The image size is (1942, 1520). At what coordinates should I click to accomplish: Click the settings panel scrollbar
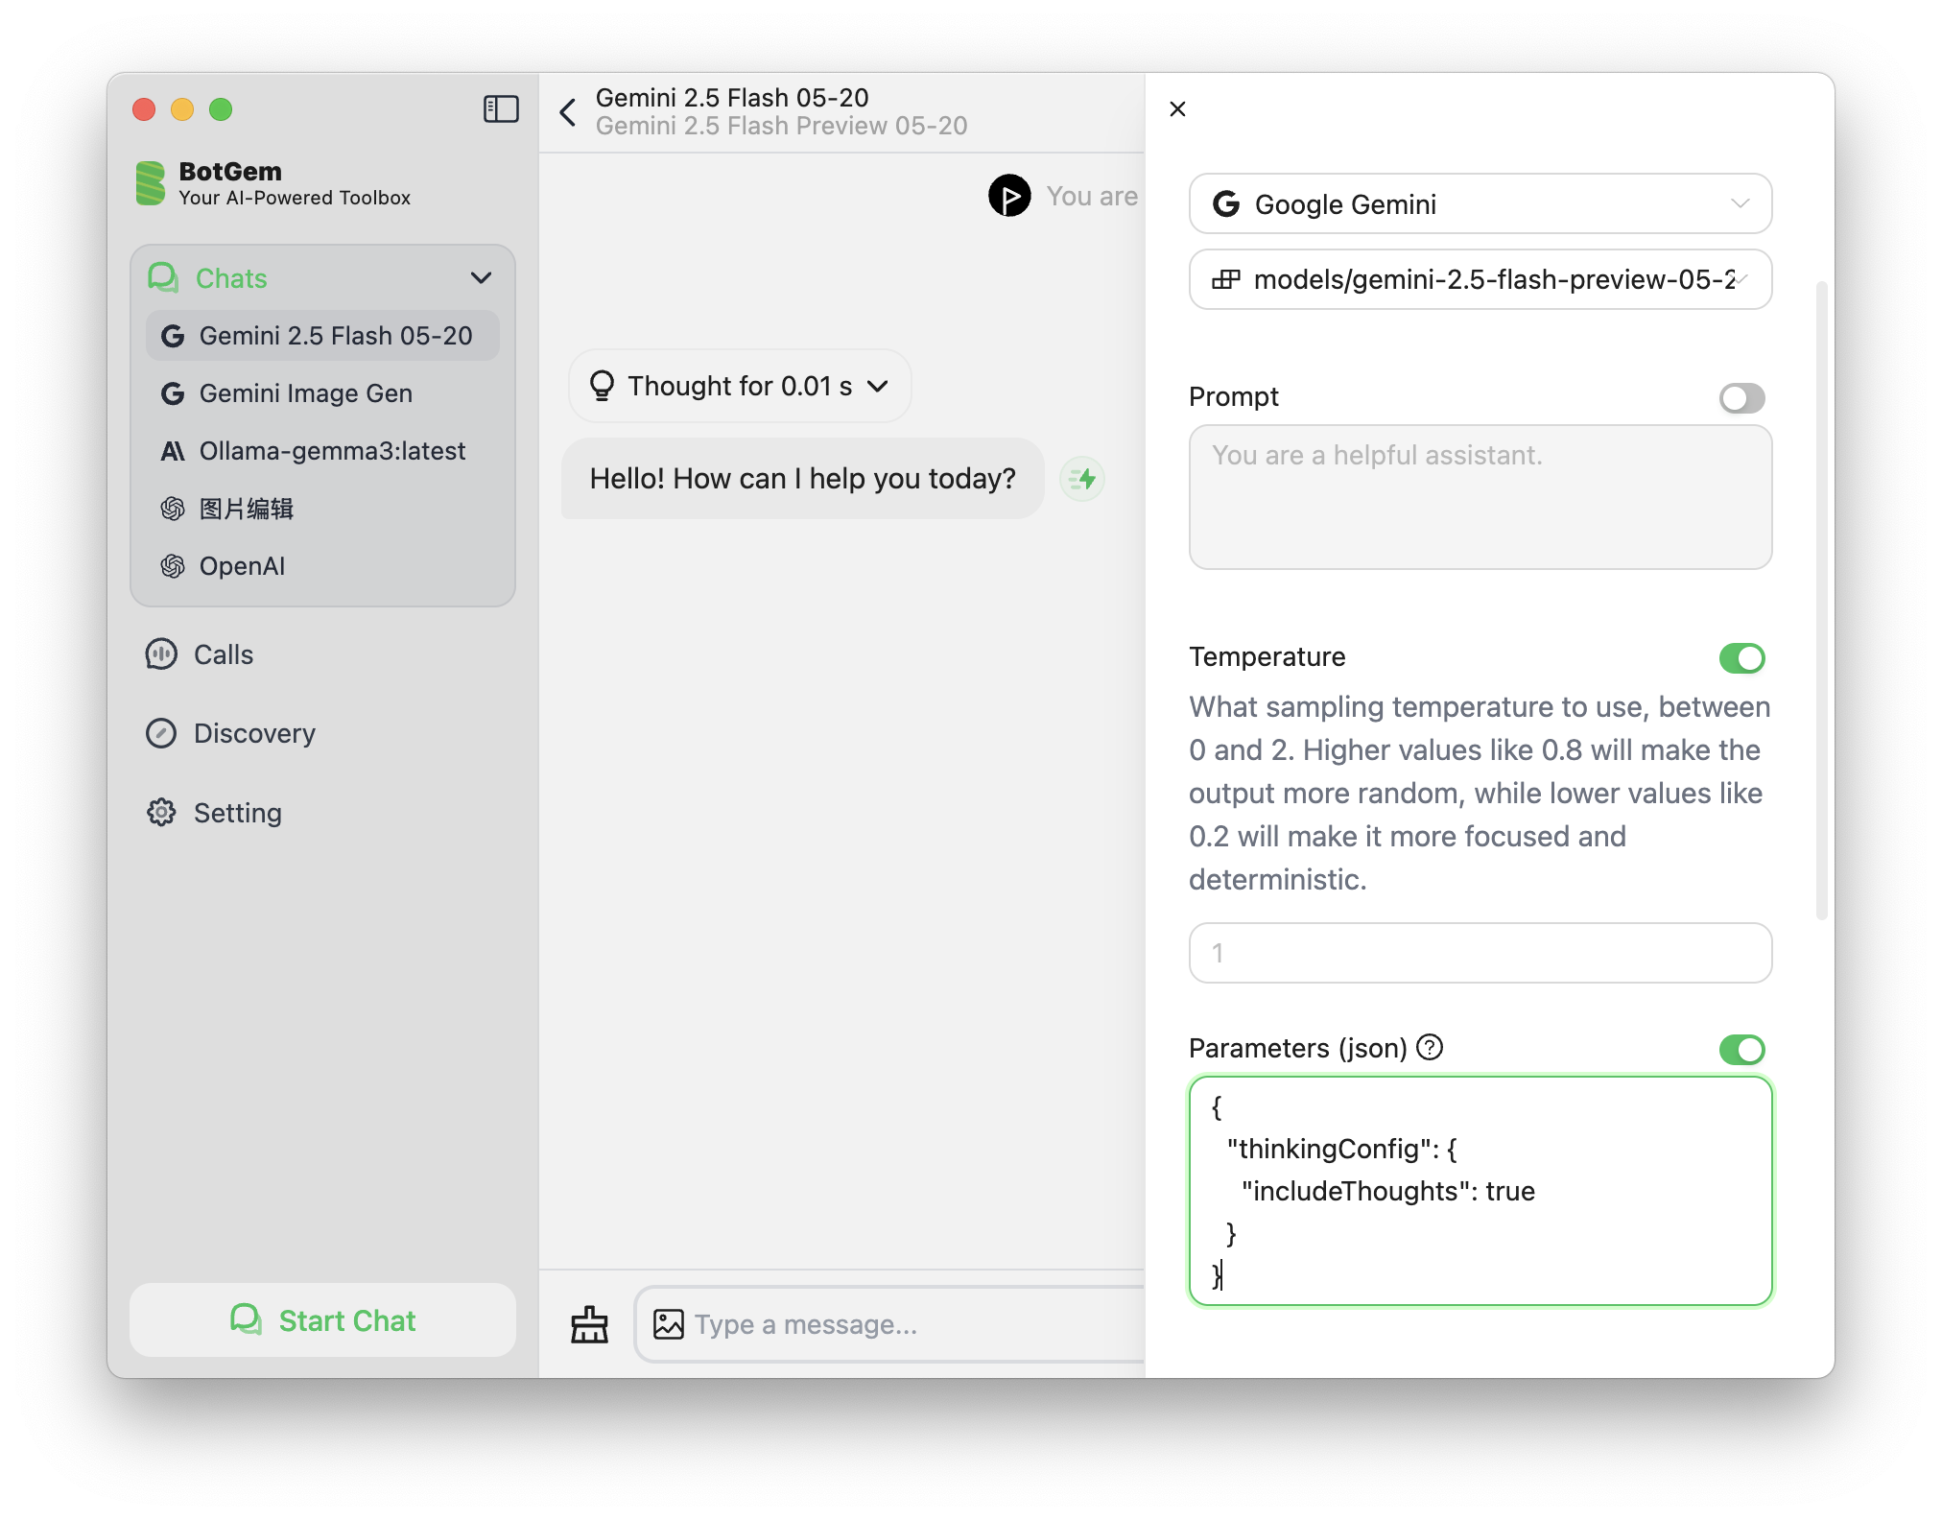1822,601
